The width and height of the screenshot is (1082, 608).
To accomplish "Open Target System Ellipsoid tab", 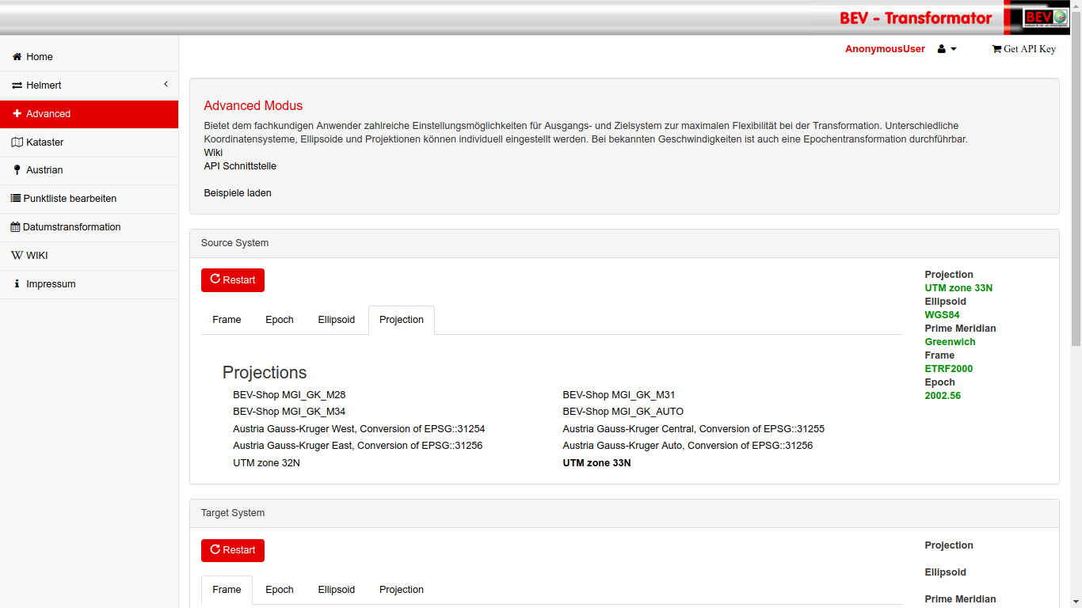I will pyautogui.click(x=337, y=590).
